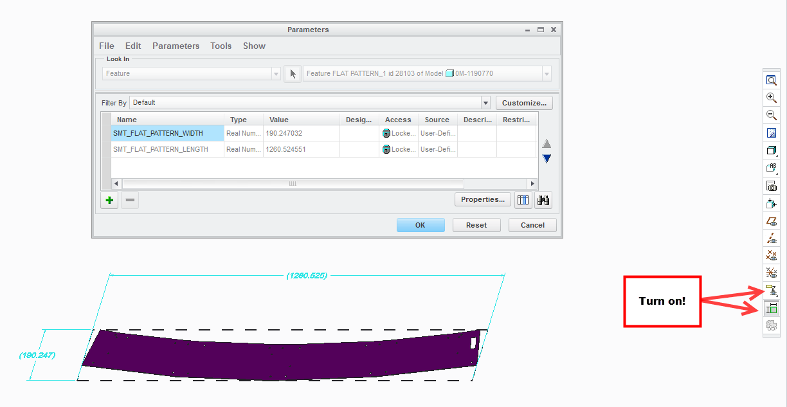This screenshot has height=407, width=787.
Task: Toggle coordinate system display
Action: click(x=771, y=273)
